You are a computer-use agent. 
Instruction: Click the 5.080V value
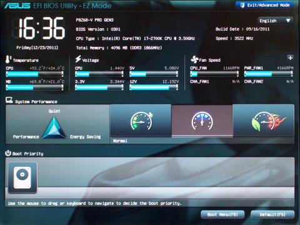(x=172, y=68)
